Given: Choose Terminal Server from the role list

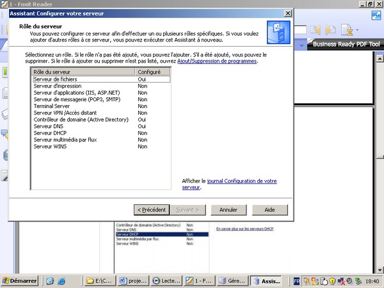Looking at the screenshot, I should click(52, 106).
